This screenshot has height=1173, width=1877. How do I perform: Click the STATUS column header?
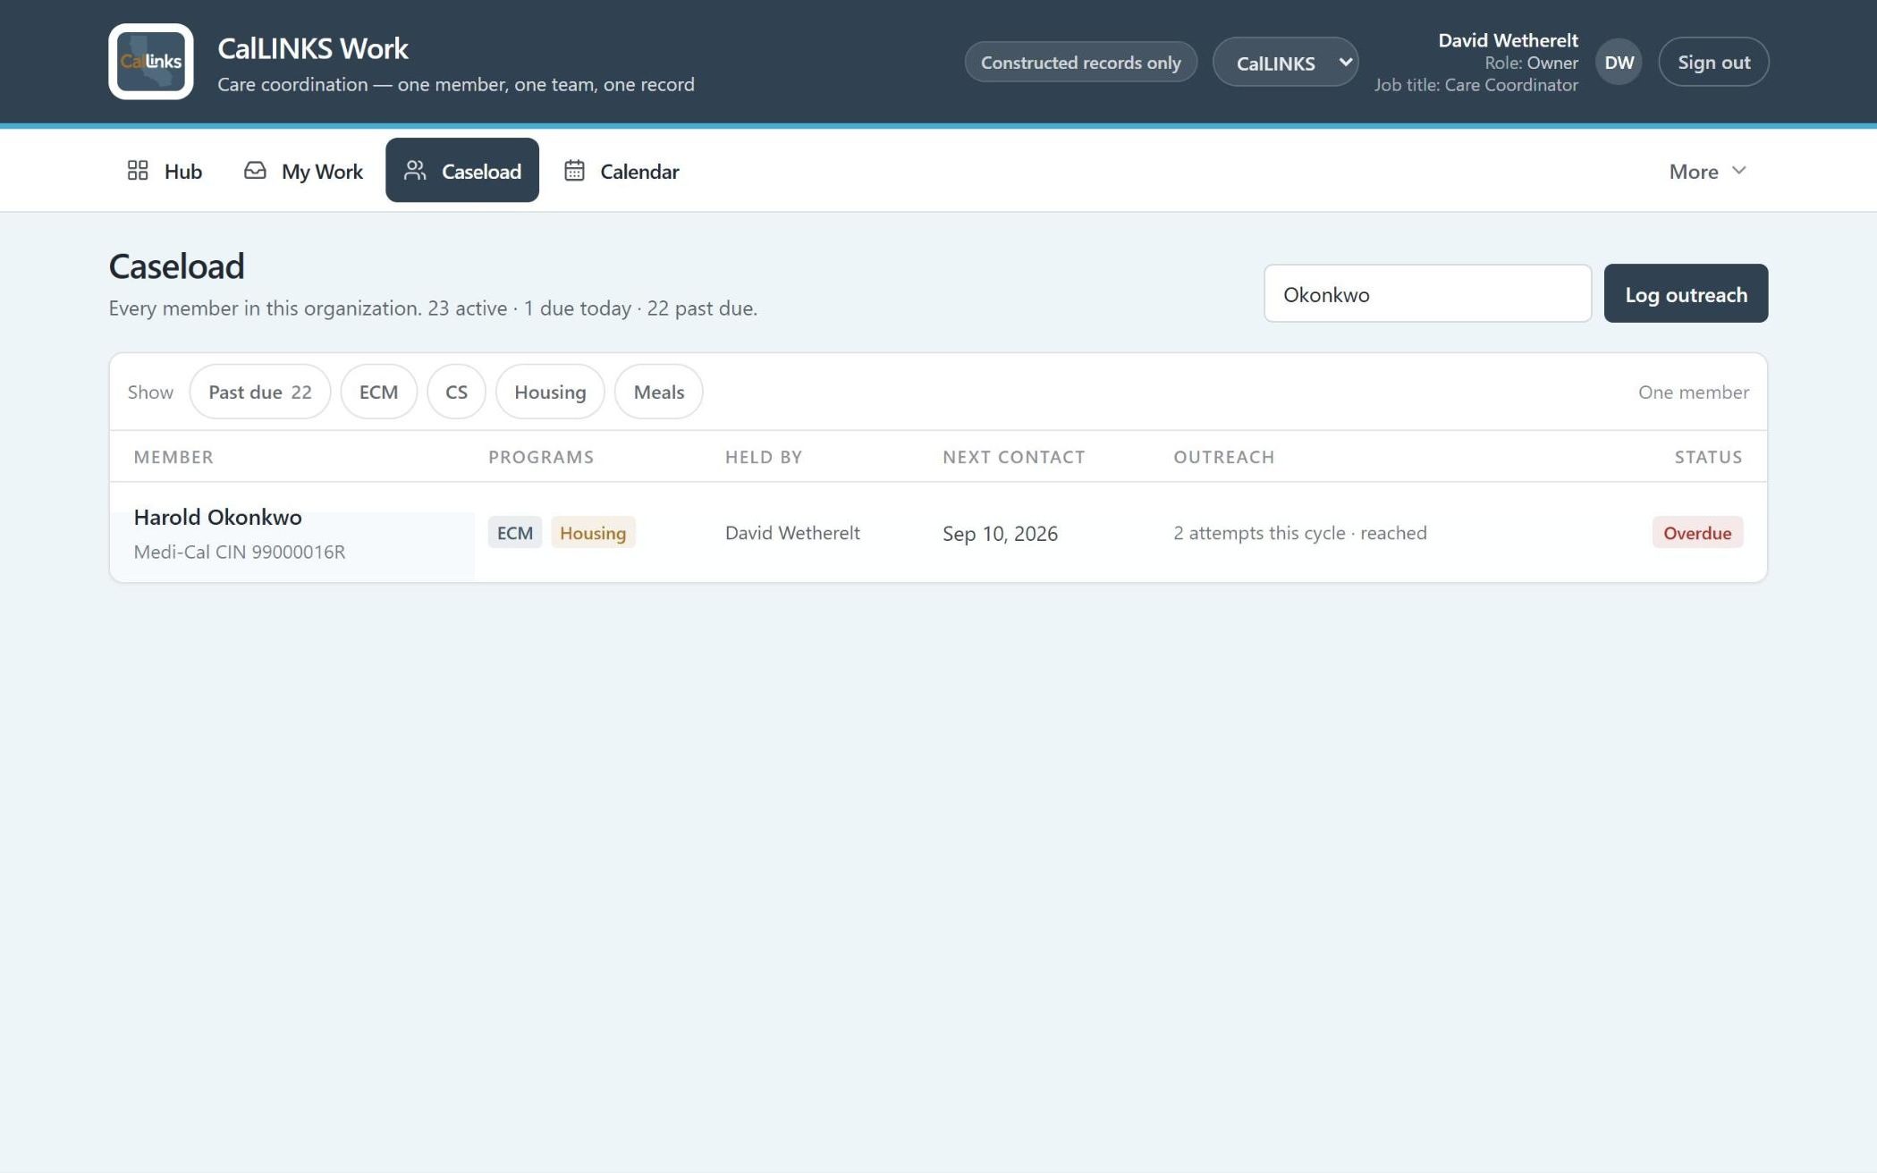coord(1708,457)
